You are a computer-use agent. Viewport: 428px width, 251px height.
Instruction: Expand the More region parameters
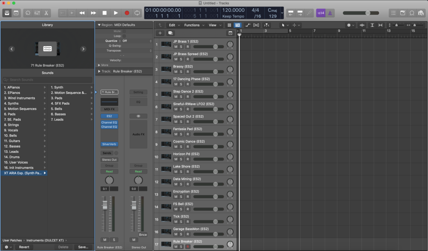tap(99, 65)
